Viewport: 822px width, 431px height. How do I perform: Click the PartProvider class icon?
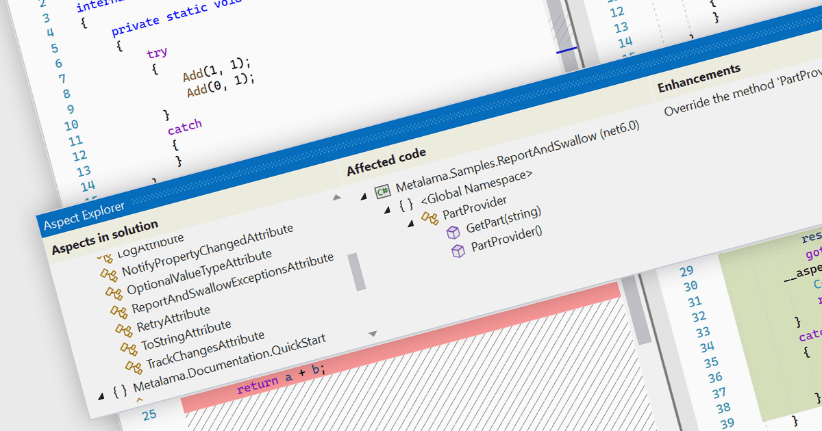pos(430,218)
